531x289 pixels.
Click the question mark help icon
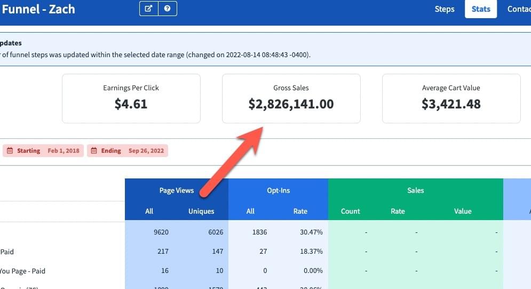[x=168, y=9]
